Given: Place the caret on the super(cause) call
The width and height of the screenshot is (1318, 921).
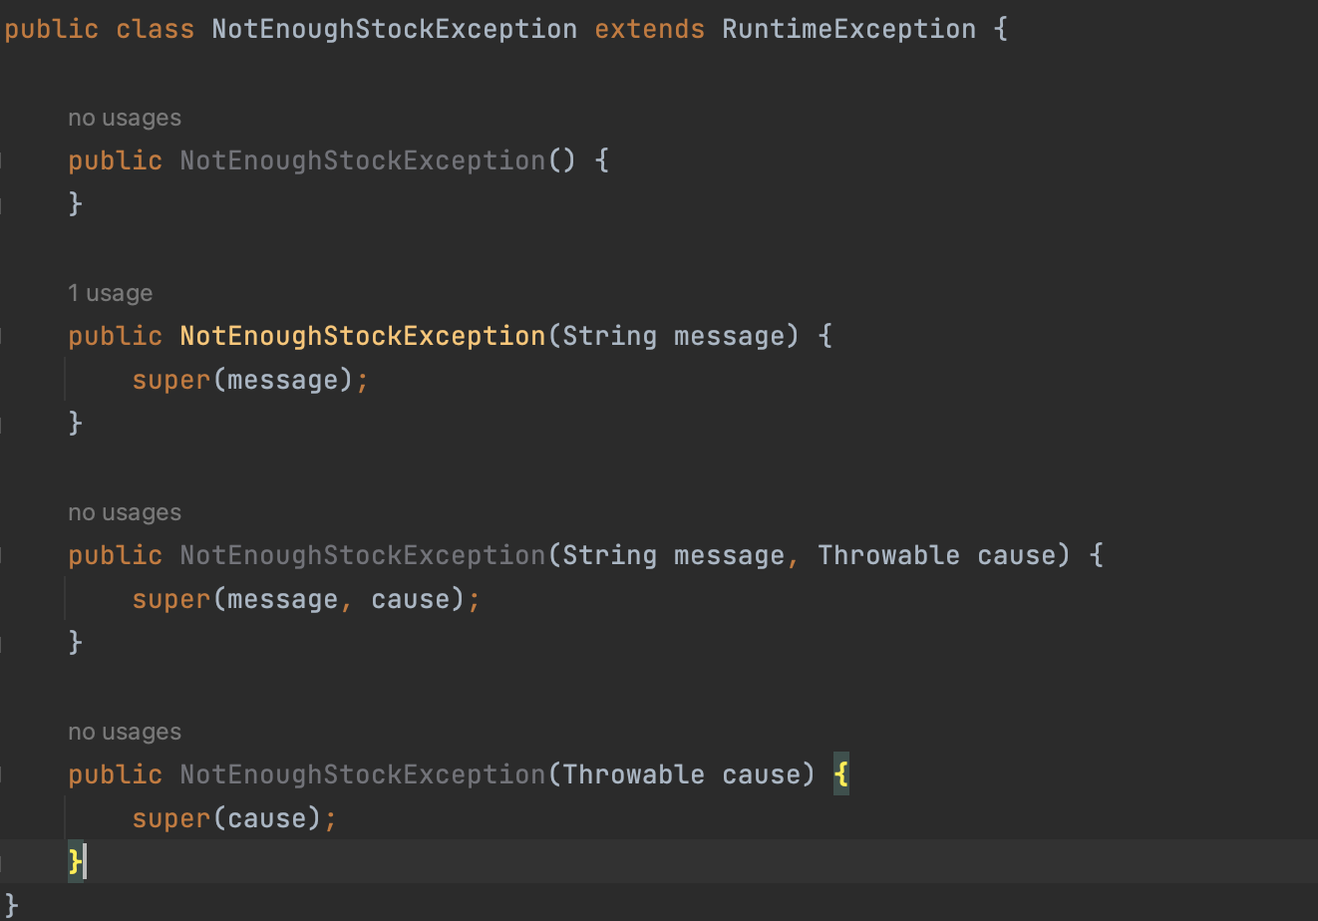Looking at the screenshot, I should point(234,818).
